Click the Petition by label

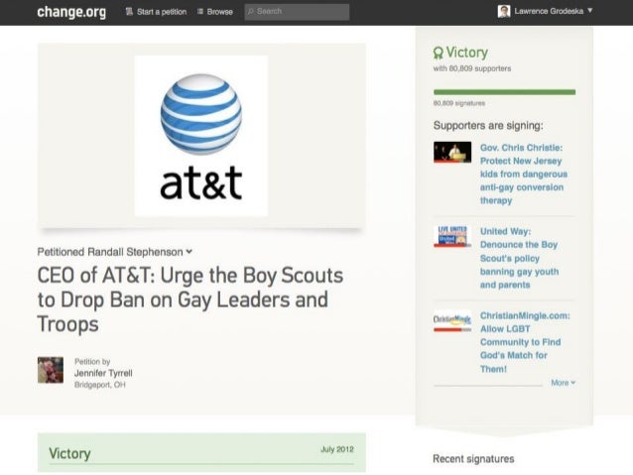pyautogui.click(x=92, y=362)
